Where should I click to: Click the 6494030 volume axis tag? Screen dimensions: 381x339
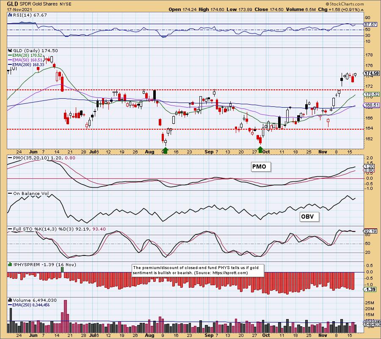pyautogui.click(x=372, y=325)
